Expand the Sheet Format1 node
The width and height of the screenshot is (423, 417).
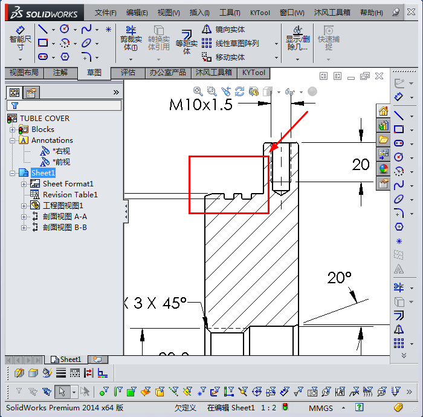(24, 184)
